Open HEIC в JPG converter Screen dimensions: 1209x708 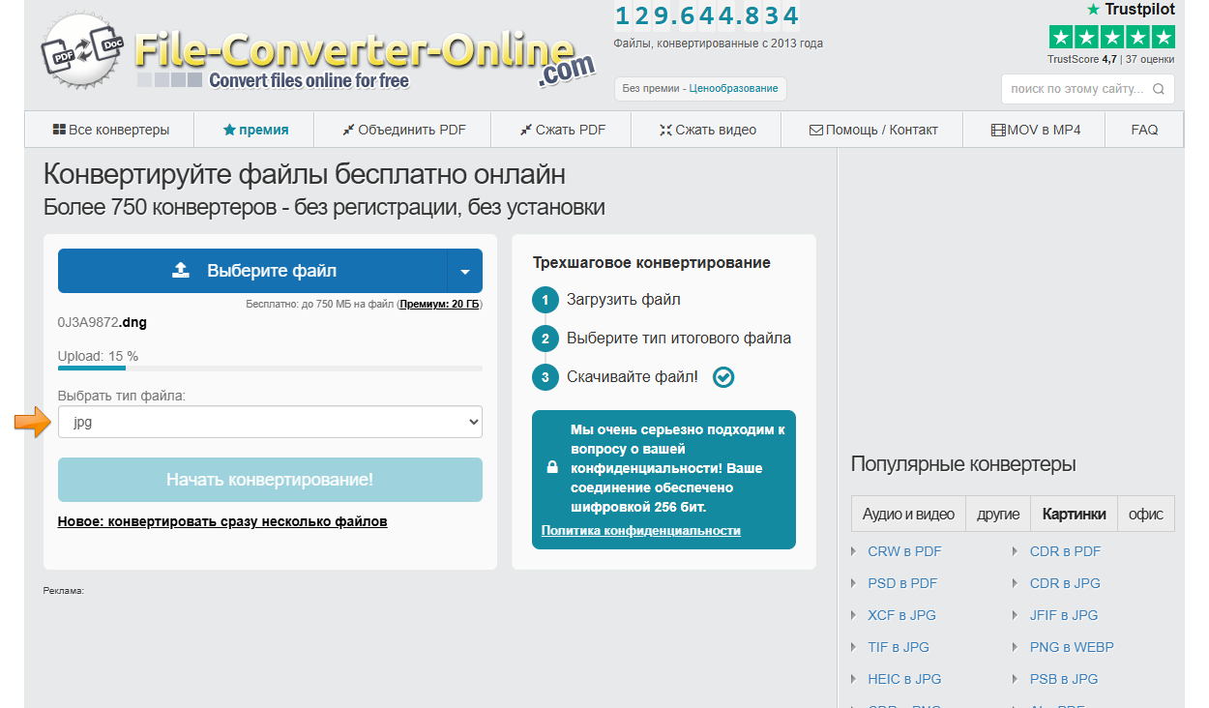click(904, 679)
